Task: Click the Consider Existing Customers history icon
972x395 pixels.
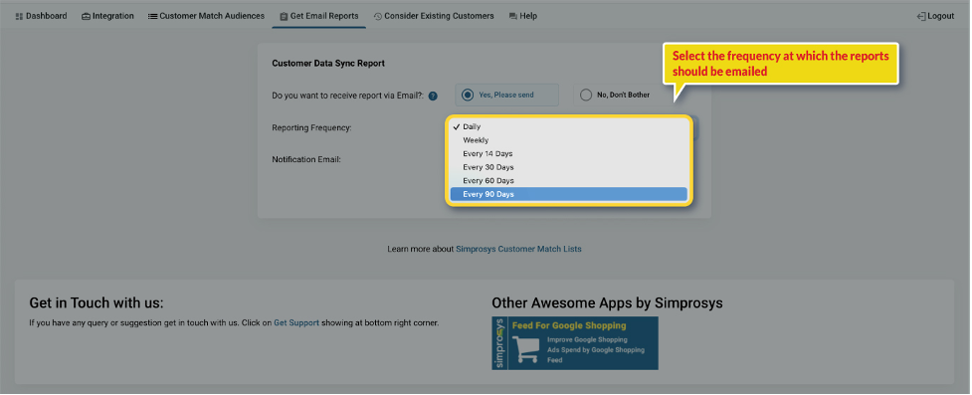Action: (377, 16)
